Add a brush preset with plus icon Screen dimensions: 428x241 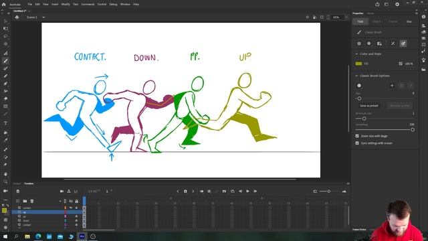(392, 86)
